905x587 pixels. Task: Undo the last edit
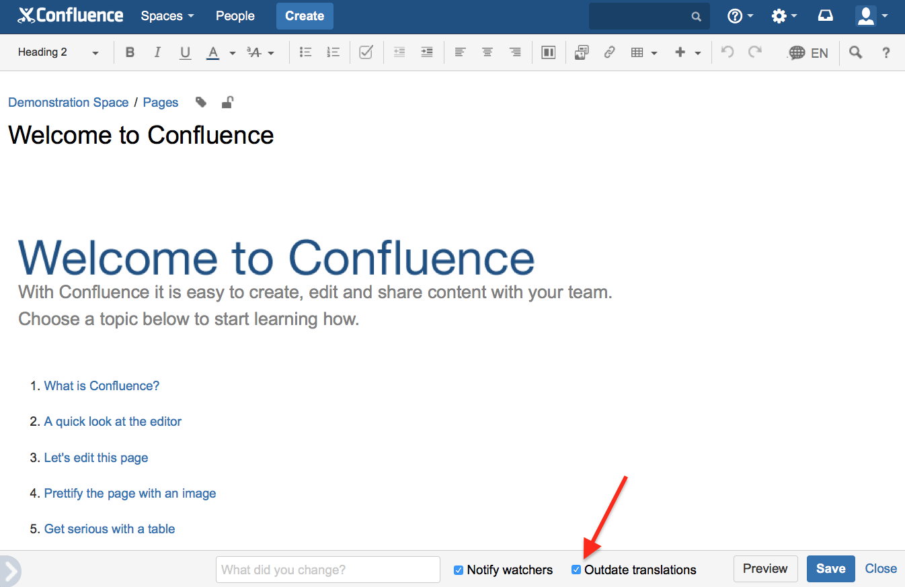point(727,52)
